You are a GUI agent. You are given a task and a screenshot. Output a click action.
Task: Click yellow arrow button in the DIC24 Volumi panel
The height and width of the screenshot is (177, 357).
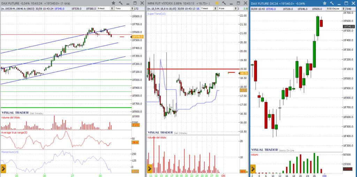pos(253,169)
